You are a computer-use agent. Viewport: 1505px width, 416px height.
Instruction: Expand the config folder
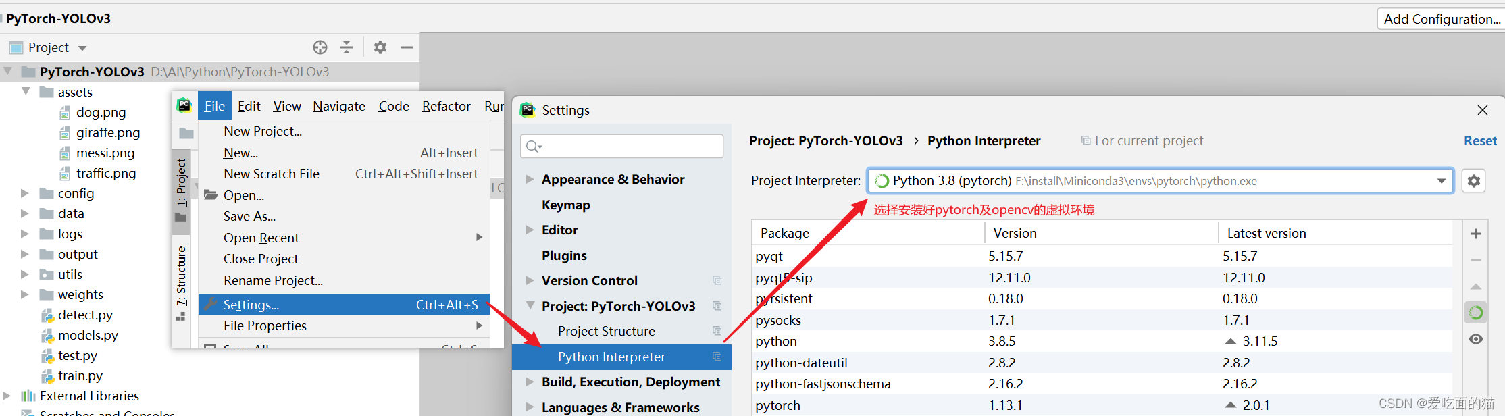pos(25,194)
